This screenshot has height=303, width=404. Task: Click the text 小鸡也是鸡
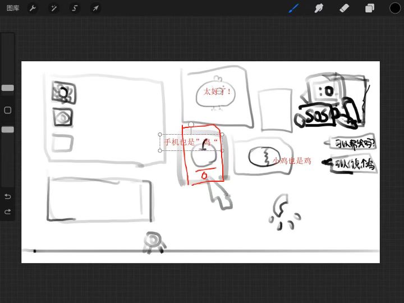tap(292, 161)
